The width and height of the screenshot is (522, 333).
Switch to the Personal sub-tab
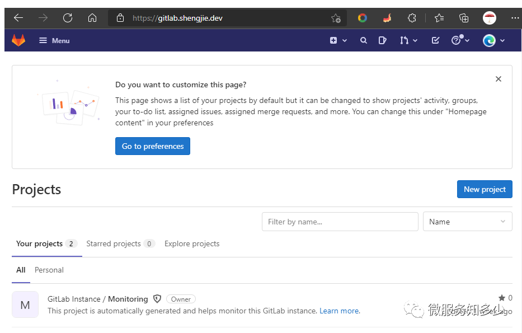tap(49, 270)
